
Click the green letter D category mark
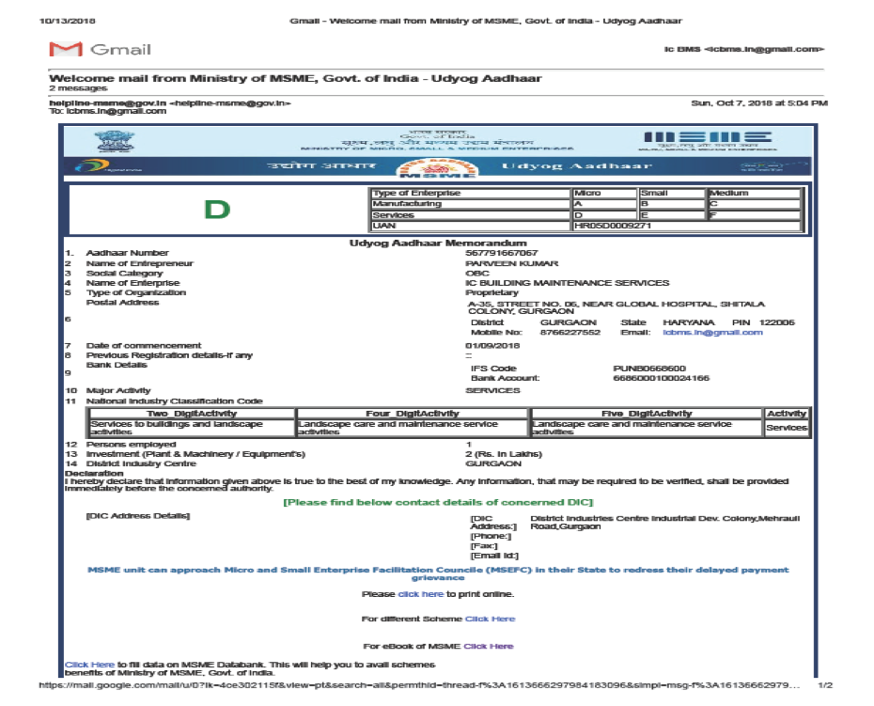(x=217, y=209)
